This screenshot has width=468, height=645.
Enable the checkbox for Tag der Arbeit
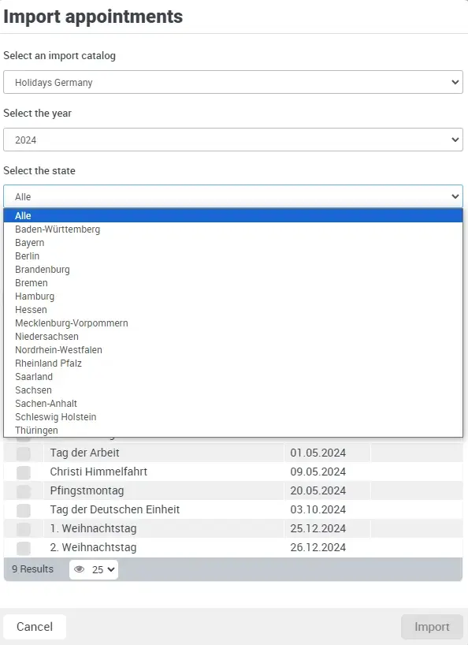coord(24,453)
